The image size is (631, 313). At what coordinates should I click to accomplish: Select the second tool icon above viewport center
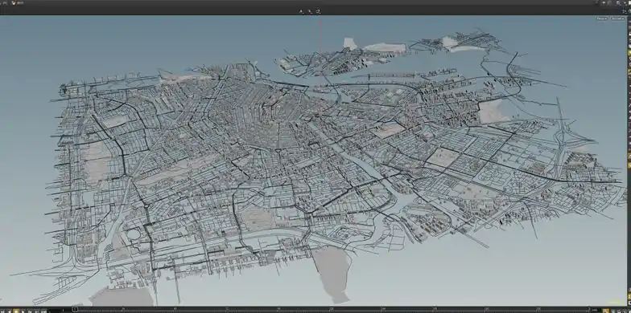(309, 11)
